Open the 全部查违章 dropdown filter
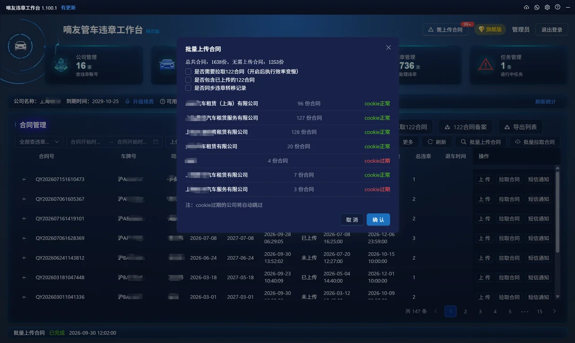The height and width of the screenshot is (343, 575). pos(39,142)
